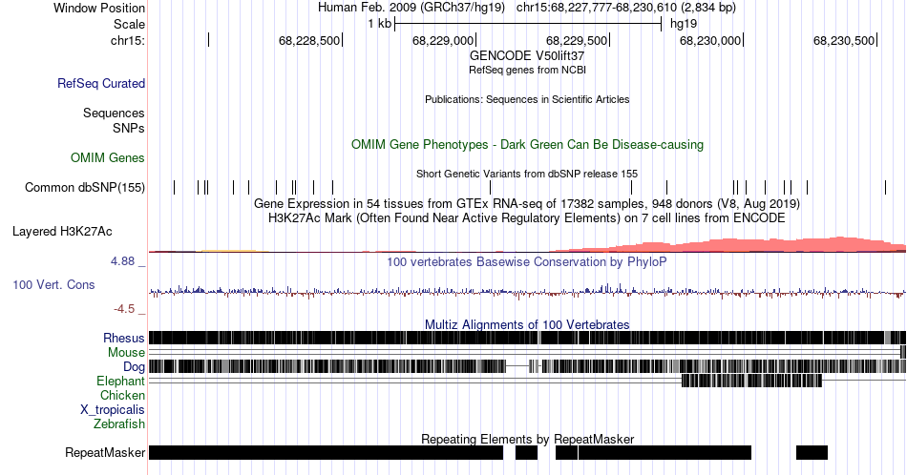Image resolution: width=907 pixels, height=475 pixels.
Task: Click the Scale label
Action: point(129,24)
